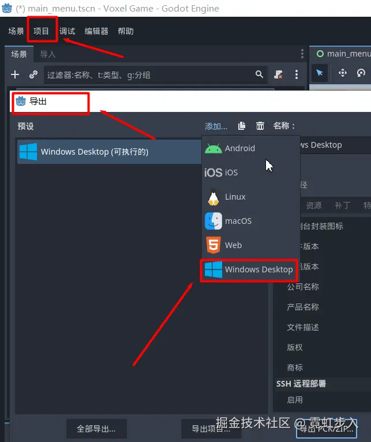Choose macOS from add list
This screenshot has height=442, width=371.
coord(250,221)
